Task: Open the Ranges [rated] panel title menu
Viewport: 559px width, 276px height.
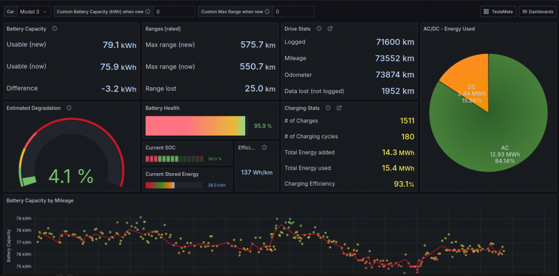Action: 163,29
